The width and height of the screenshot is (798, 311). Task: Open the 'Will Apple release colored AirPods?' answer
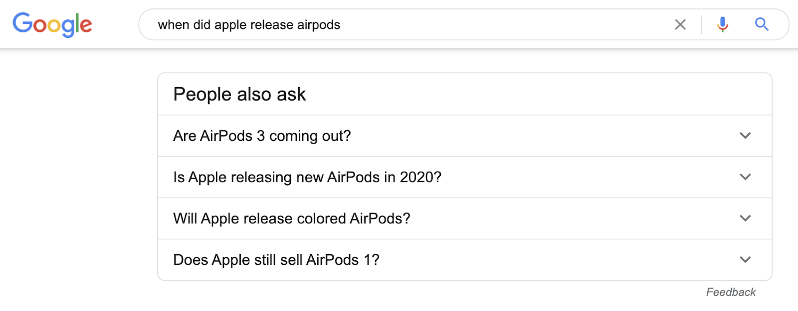[x=745, y=218]
